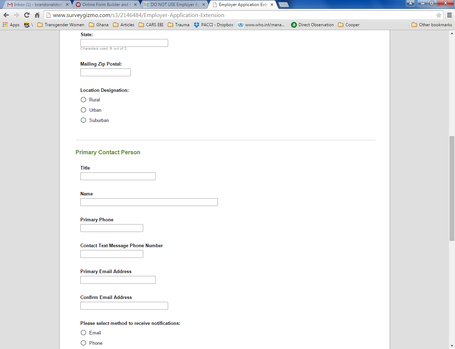The width and height of the screenshot is (455, 349).
Task: Open the Direct Observation bookmark
Action: [312, 25]
